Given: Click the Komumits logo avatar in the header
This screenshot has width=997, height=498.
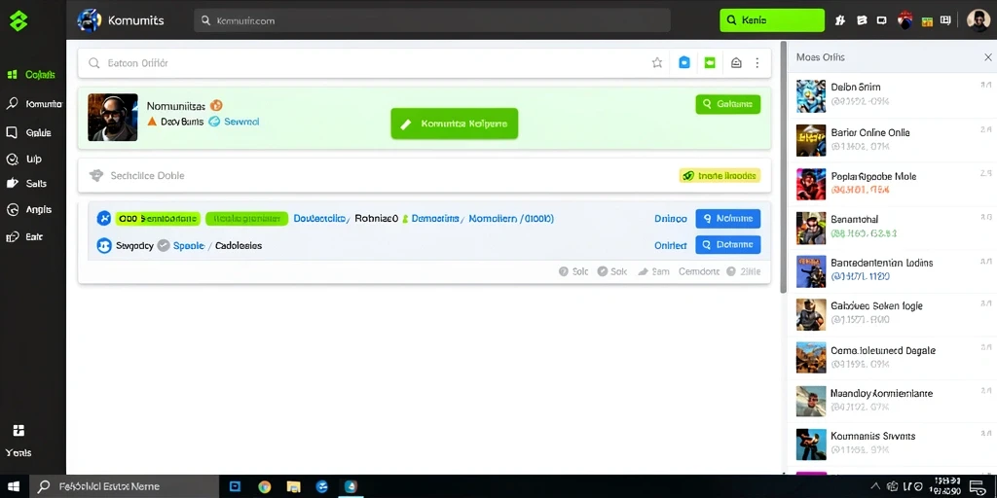Looking at the screenshot, I should (89, 20).
